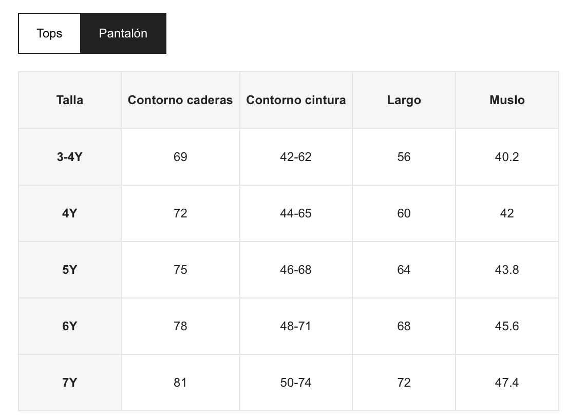This screenshot has height=419, width=585.
Task: Click thigh value 45.6 for size 6Y
Action: pyautogui.click(x=507, y=326)
